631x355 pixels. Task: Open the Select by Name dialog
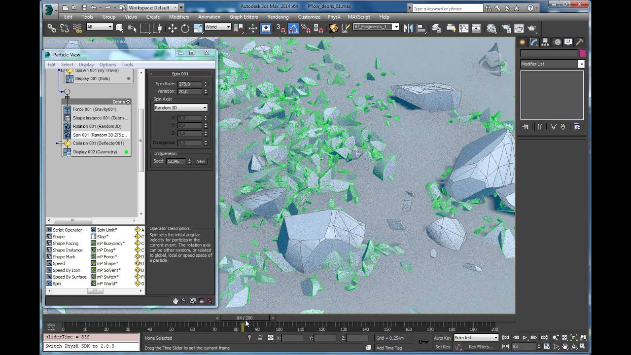tap(132, 28)
